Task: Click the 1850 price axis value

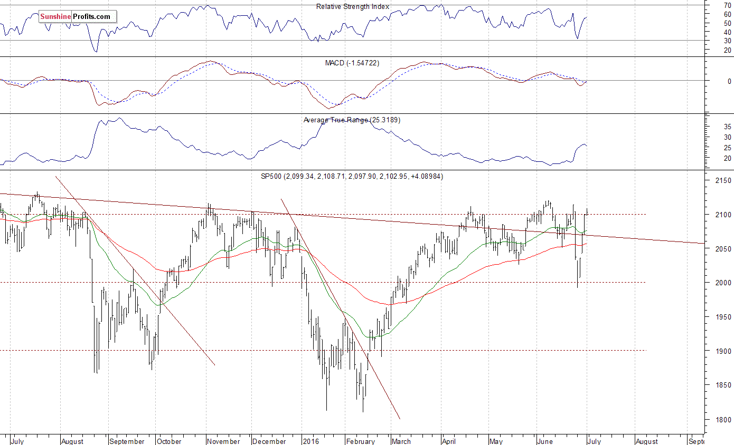Action: tap(723, 385)
